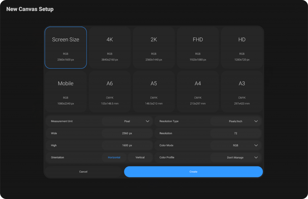Image resolution: width=308 pixels, height=199 pixels.
Task: Open the Color Mode dropdown
Action: tap(236, 145)
